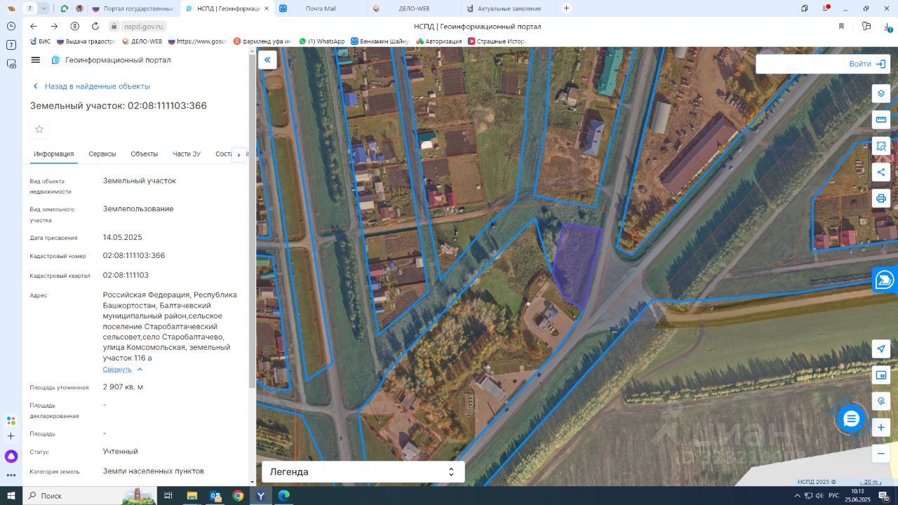Switch to ДЕЛО-WEB browser tab
The width and height of the screenshot is (898, 505).
[x=414, y=8]
